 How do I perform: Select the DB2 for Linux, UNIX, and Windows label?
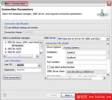pyautogui.click(x=23, y=42)
